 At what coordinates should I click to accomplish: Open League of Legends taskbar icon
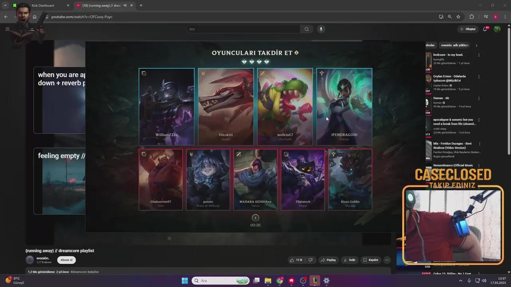pos(315,281)
